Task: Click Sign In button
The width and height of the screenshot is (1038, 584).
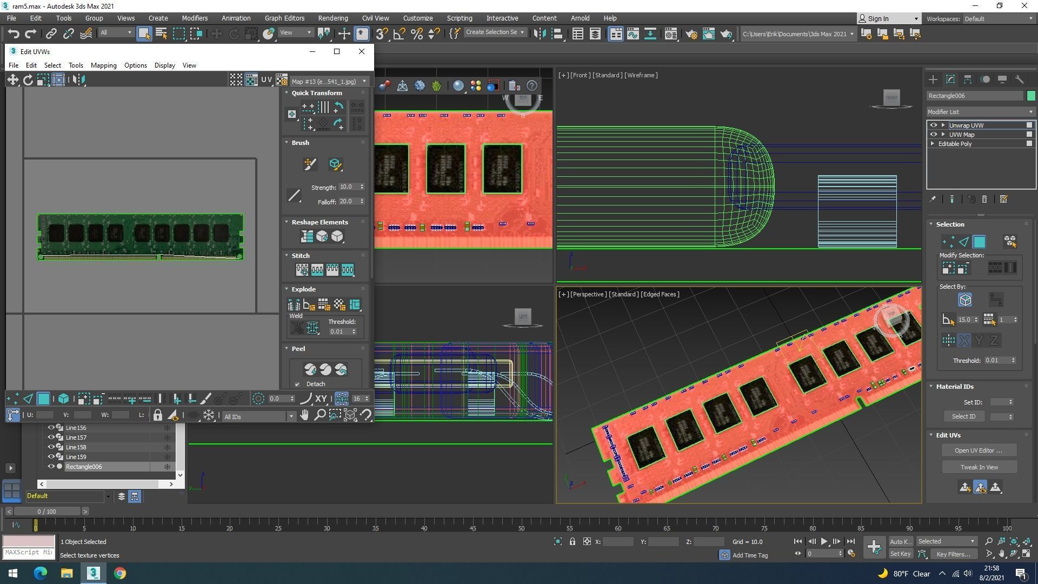Action: [x=889, y=18]
